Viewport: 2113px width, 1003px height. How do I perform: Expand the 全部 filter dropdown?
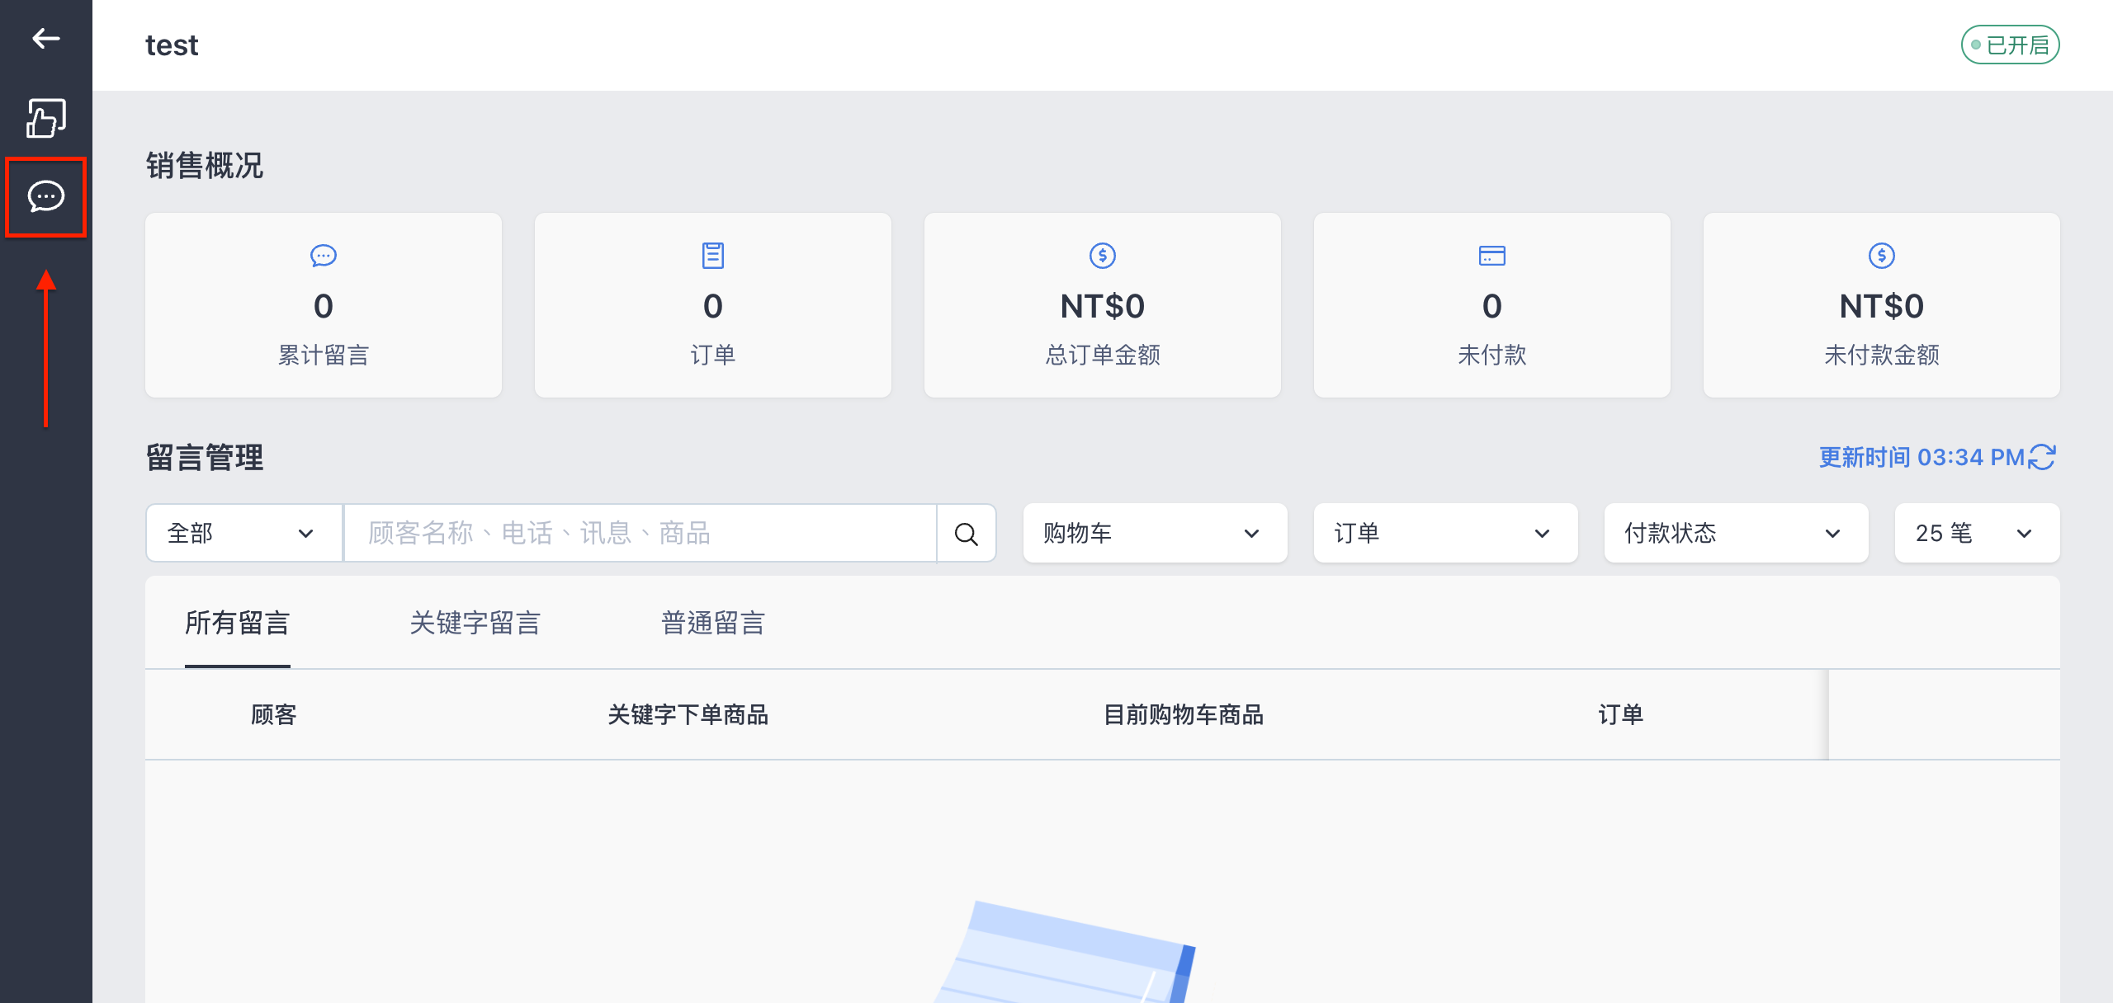(x=244, y=534)
